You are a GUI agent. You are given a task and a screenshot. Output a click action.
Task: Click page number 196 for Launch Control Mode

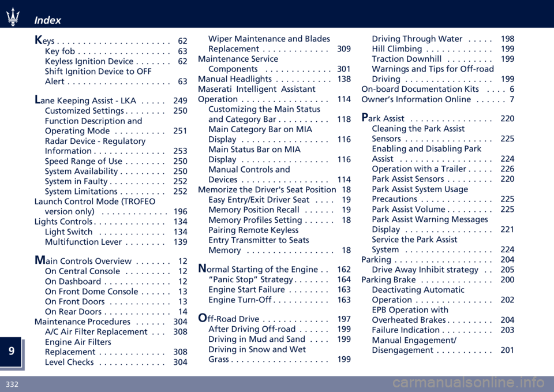pyautogui.click(x=180, y=212)
